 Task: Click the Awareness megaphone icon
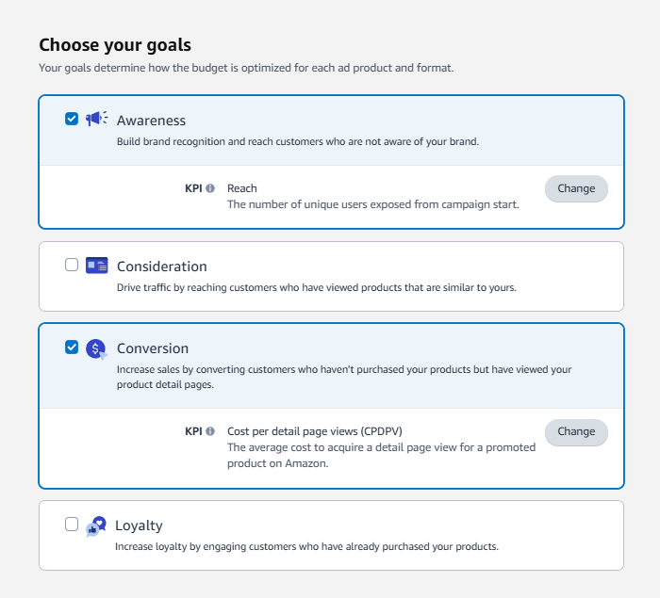click(x=96, y=119)
